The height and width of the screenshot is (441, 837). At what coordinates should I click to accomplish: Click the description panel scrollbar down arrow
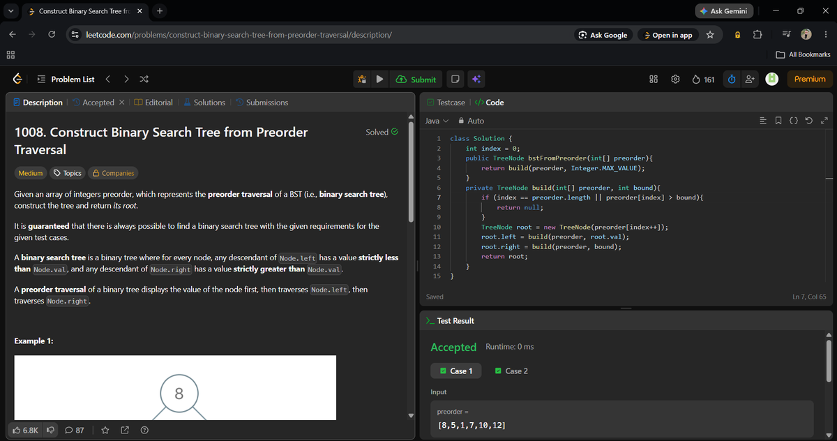[411, 414]
